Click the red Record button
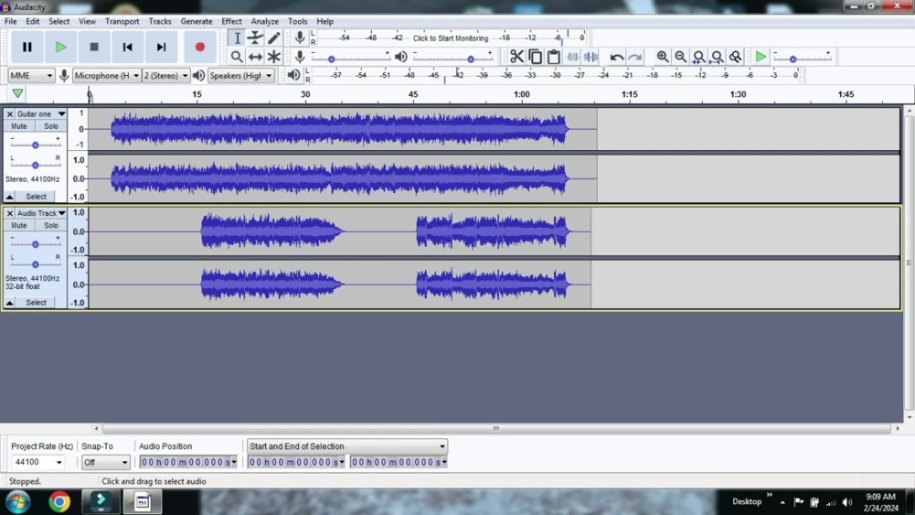915x515 pixels. [x=199, y=47]
